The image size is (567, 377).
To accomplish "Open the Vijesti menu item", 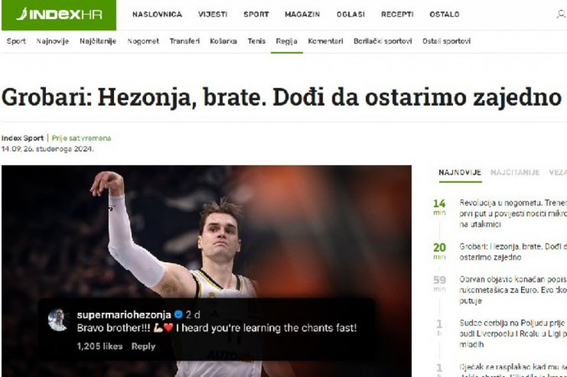I will (213, 14).
